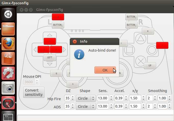Click the 'r' binding button near square

tap(123, 43)
